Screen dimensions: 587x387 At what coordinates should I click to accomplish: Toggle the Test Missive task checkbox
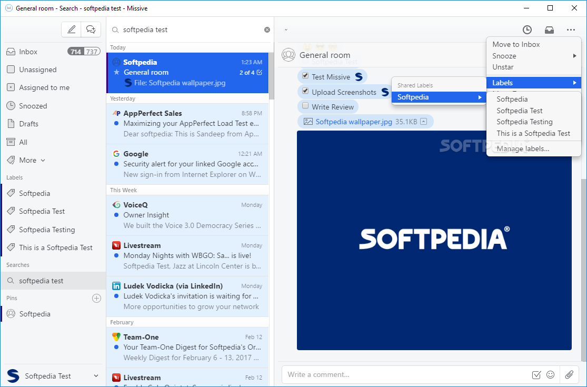coord(305,76)
